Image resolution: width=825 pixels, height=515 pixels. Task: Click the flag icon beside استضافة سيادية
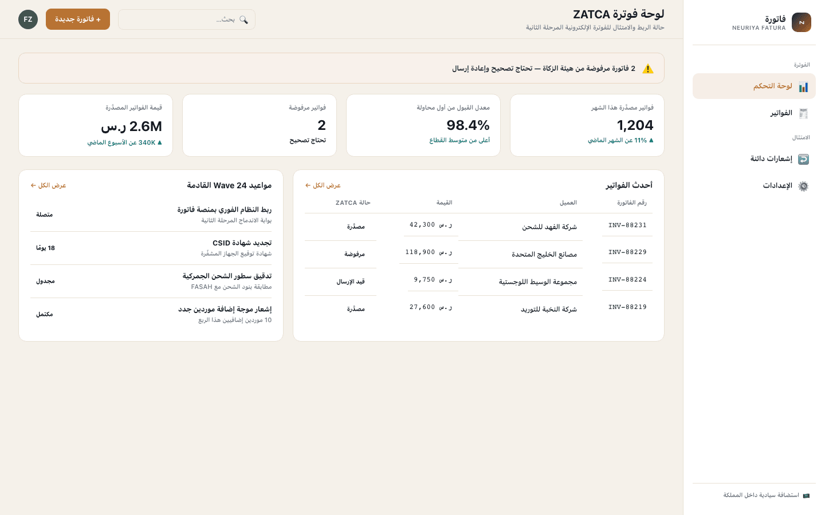[806, 496]
